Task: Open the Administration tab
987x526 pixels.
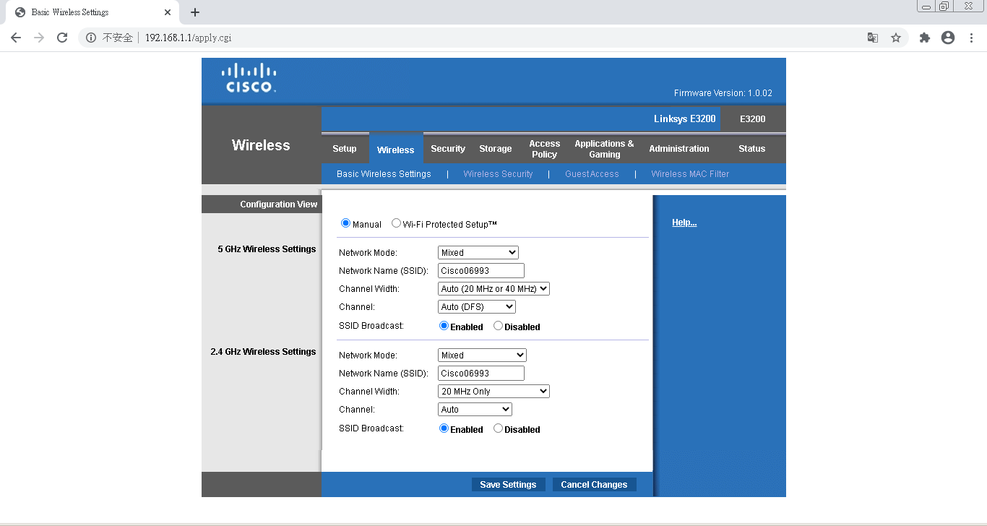Action: tap(679, 149)
